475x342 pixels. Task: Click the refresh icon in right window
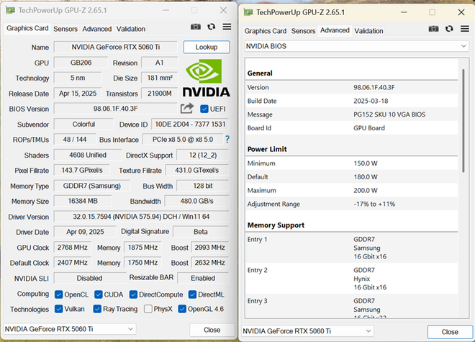[449, 29]
